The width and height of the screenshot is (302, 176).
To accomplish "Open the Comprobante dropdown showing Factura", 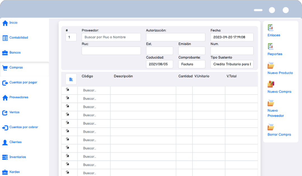I will pos(192,64).
